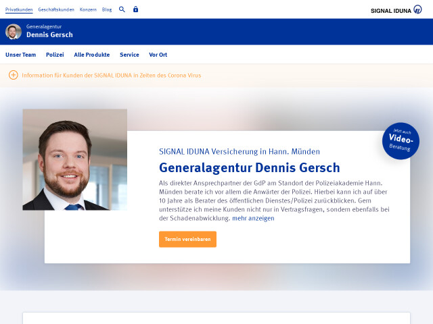Click the large portrait photo of Dennis Gersch
This screenshot has width=433, height=324.
click(75, 159)
